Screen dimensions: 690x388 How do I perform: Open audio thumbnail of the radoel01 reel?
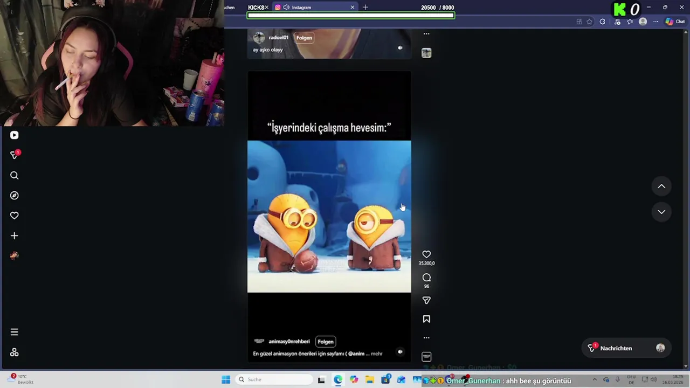(426, 53)
